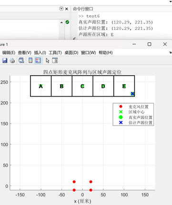Open the 工具(T) menu

[x=55, y=53]
